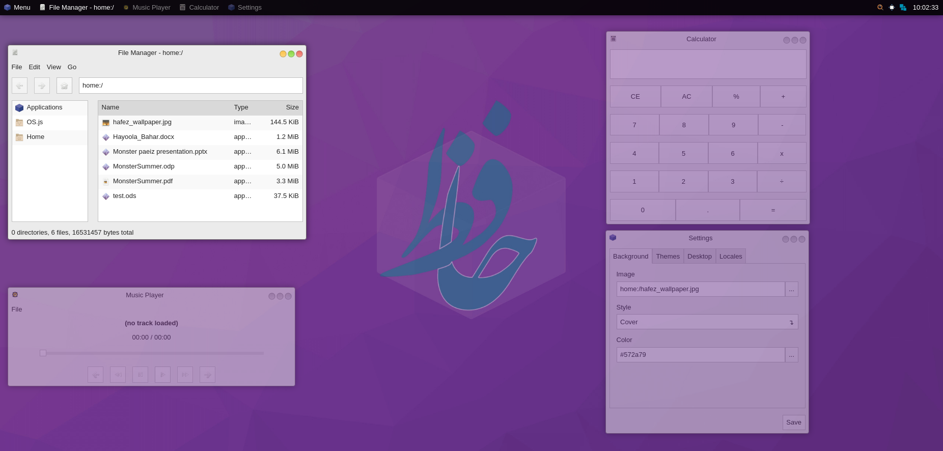Sort files by the Size column header
943x451 pixels.
point(283,107)
